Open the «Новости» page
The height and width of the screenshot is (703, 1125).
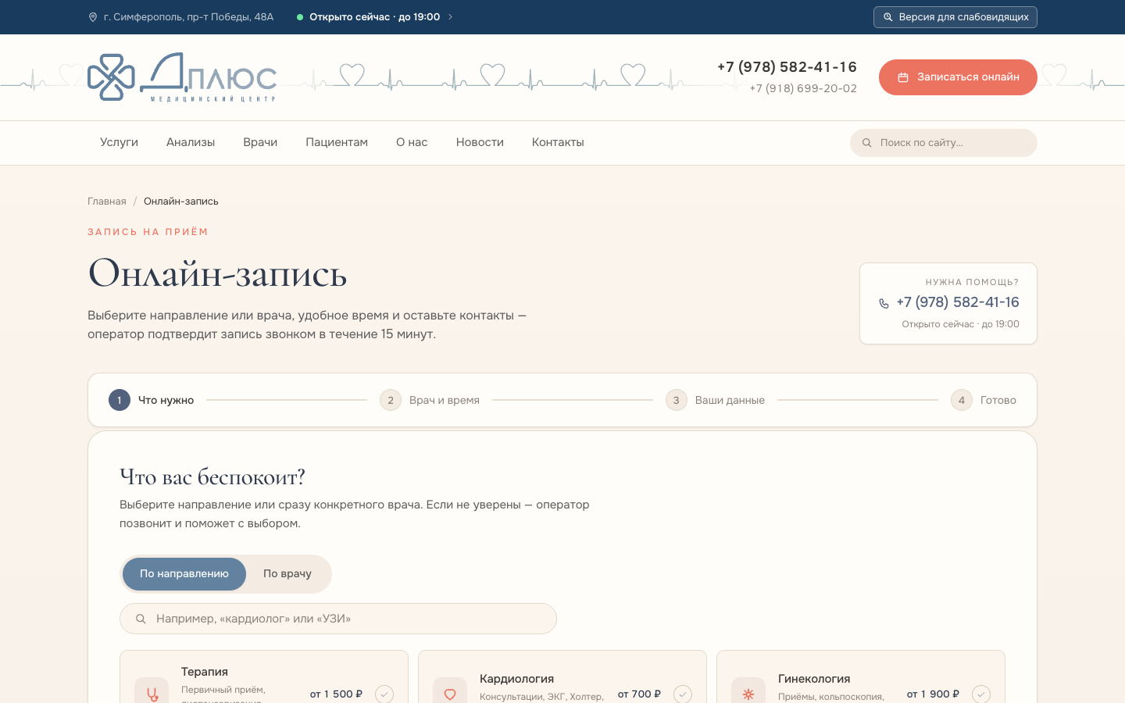(480, 142)
